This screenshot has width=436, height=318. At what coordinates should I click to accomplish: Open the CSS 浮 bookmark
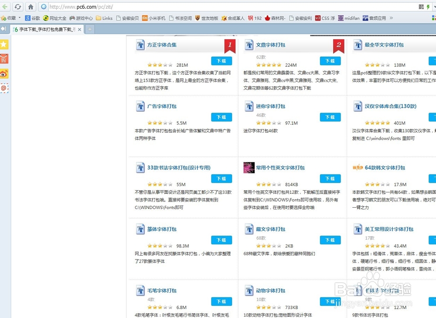pos(325,18)
